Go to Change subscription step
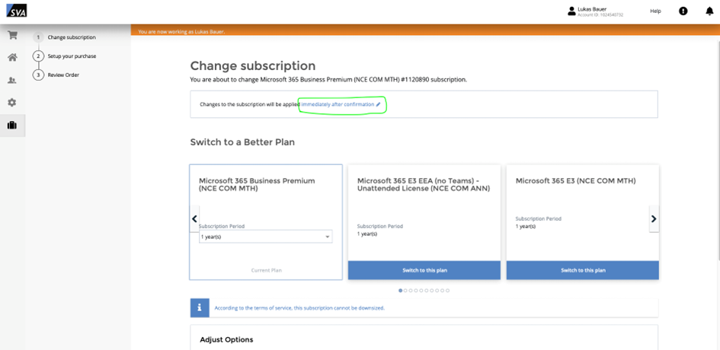Viewport: 720px width, 350px height. [71, 37]
